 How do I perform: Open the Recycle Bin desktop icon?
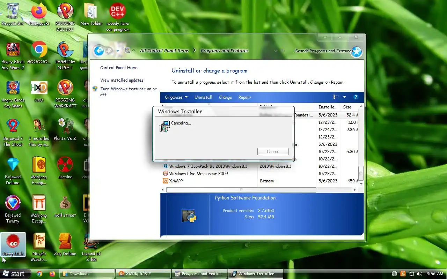point(13,15)
